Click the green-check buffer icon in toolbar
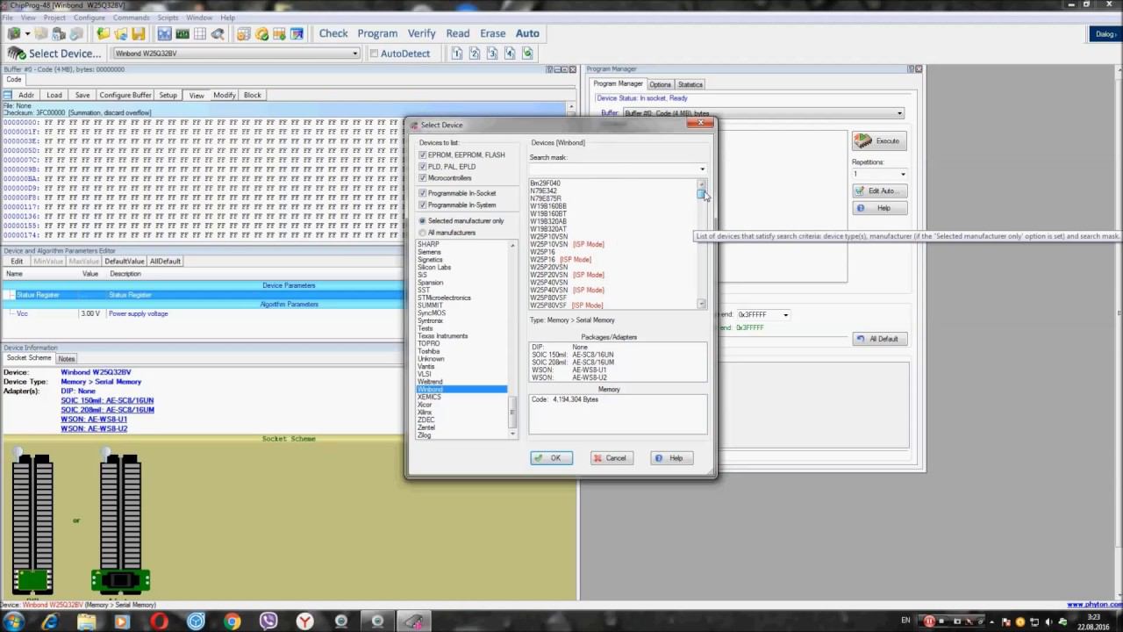The height and width of the screenshot is (632, 1123). (527, 54)
